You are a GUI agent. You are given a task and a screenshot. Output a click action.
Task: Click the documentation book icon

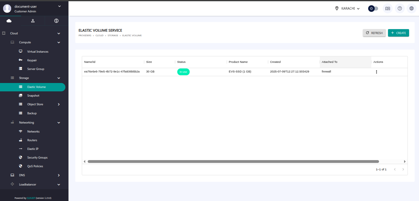[387, 8]
